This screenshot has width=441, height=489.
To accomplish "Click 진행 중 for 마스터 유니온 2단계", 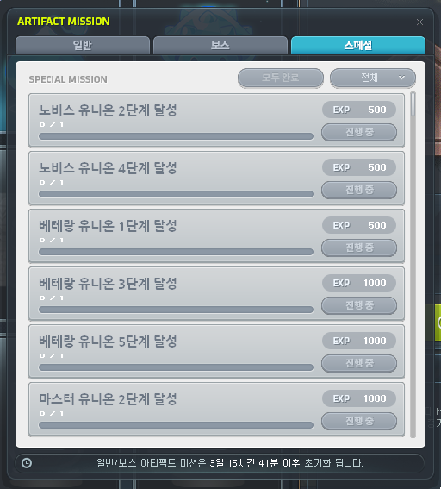I will pos(359,422).
